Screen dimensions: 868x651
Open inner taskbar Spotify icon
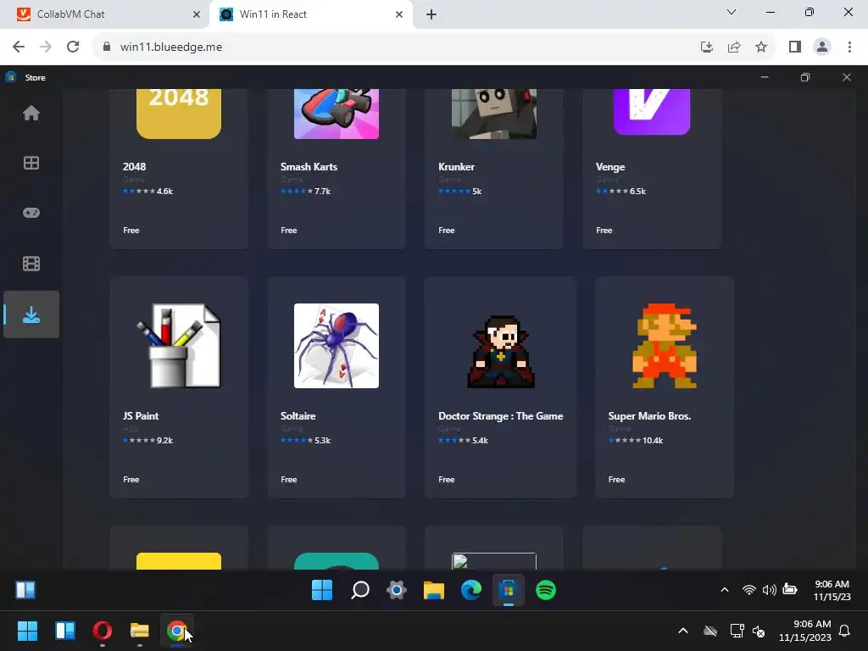click(x=546, y=590)
